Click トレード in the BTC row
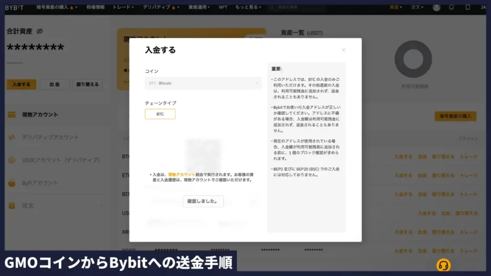 click(468, 157)
